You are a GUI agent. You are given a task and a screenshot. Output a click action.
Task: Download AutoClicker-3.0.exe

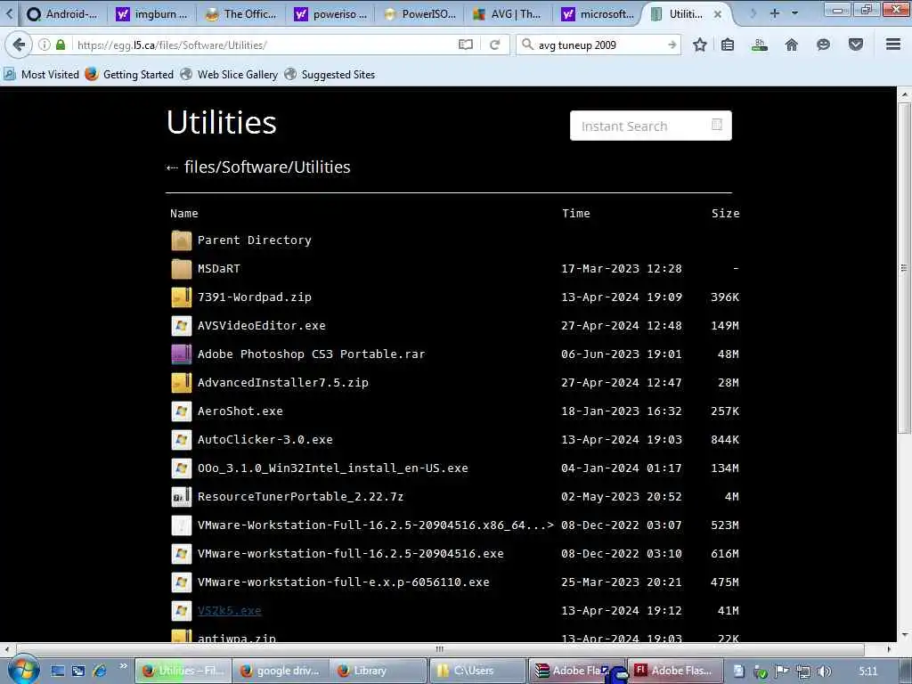click(x=265, y=440)
